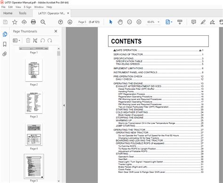Viewport: 223px width, 183px height.
Task: Click IMPLEMENT LIMITATIONS contents entry
Action: click(x=159, y=68)
